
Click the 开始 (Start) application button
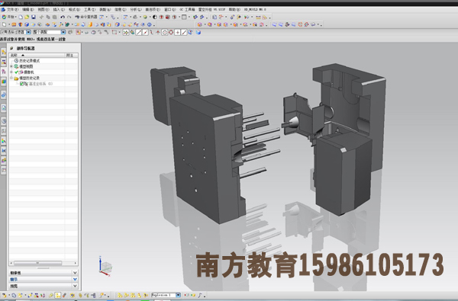click(8, 17)
